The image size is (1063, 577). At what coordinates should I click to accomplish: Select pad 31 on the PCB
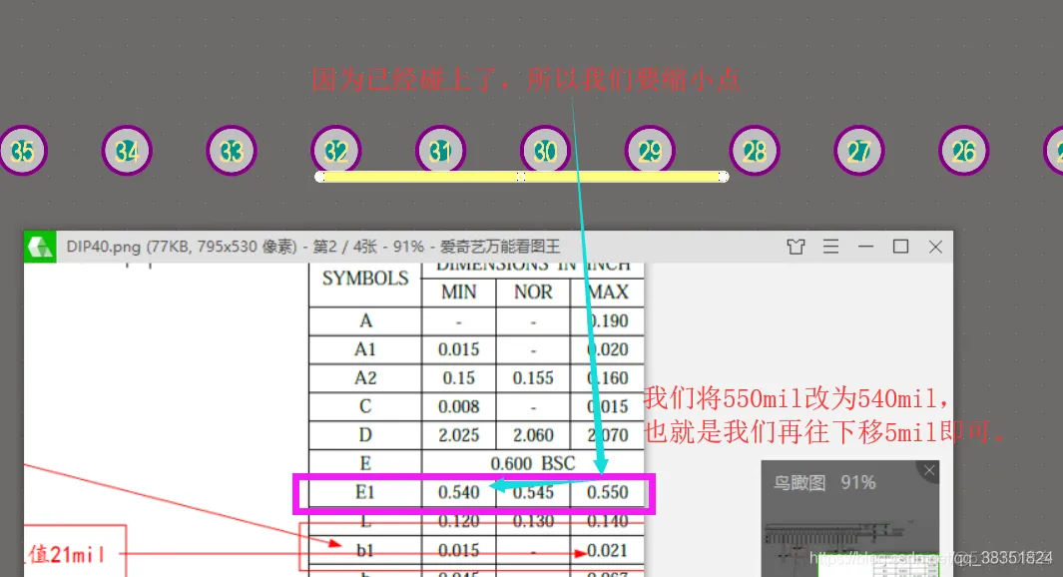tap(441, 152)
